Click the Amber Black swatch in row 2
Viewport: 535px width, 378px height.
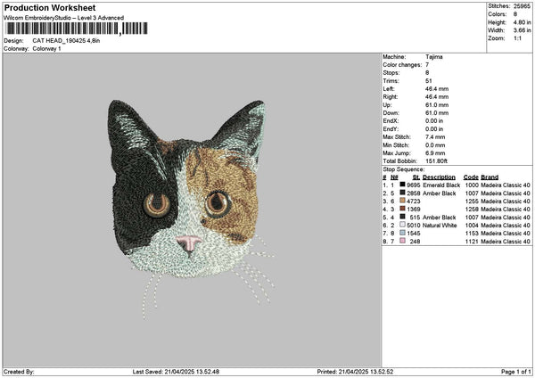pos(403,193)
